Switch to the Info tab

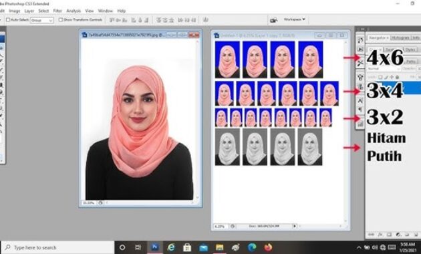click(416, 38)
